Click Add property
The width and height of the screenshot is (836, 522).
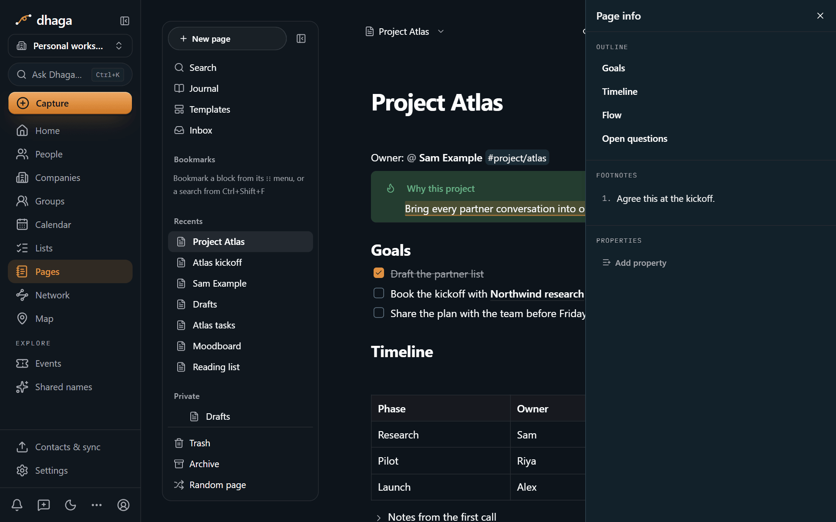coord(634,263)
